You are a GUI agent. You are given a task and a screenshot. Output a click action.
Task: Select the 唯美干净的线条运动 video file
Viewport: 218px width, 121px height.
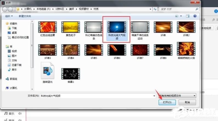[140, 31]
